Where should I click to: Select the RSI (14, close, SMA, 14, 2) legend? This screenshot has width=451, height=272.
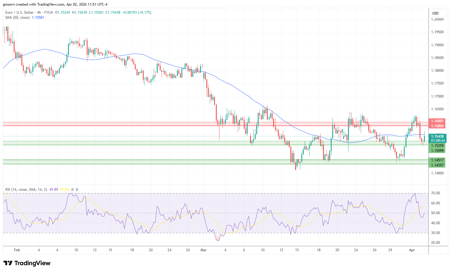[x=26, y=189]
